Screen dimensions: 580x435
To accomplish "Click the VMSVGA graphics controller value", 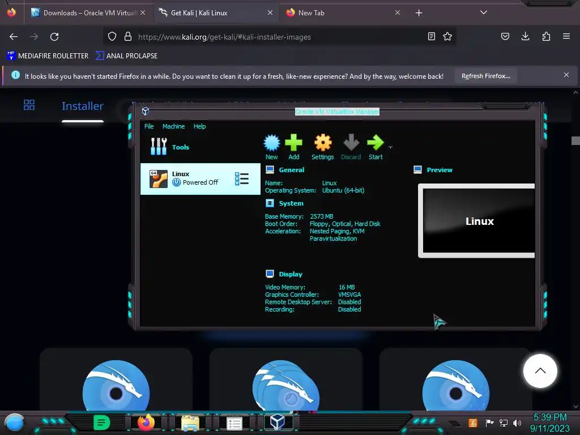I will click(349, 295).
